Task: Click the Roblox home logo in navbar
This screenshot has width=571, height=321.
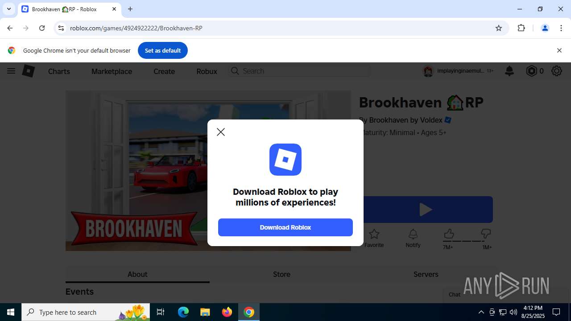Action: (29, 71)
